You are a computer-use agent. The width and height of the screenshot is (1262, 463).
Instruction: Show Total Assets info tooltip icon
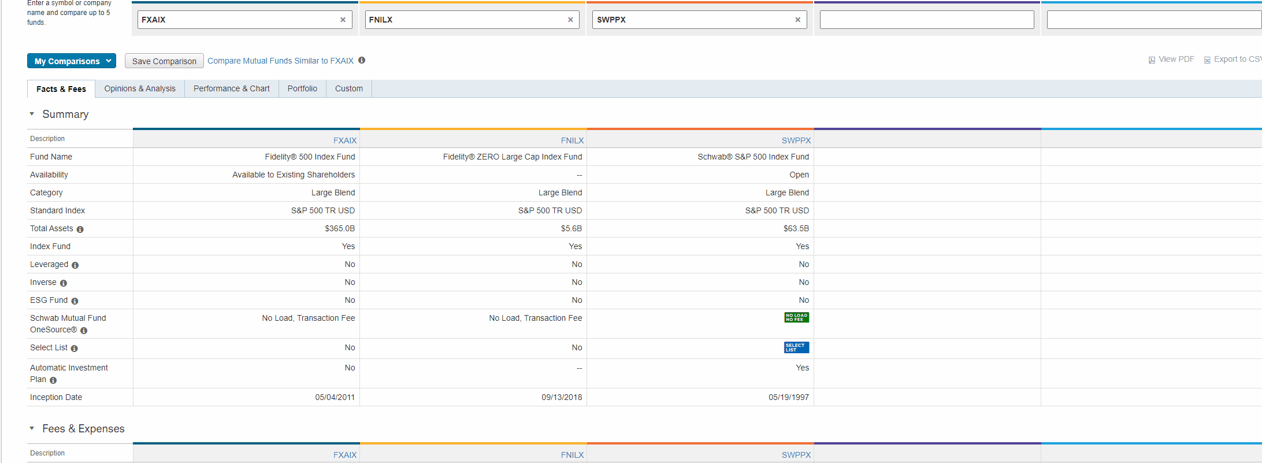80,229
